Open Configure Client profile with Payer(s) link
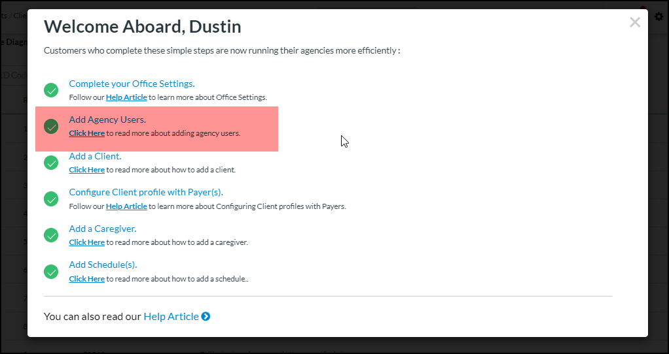 point(146,192)
